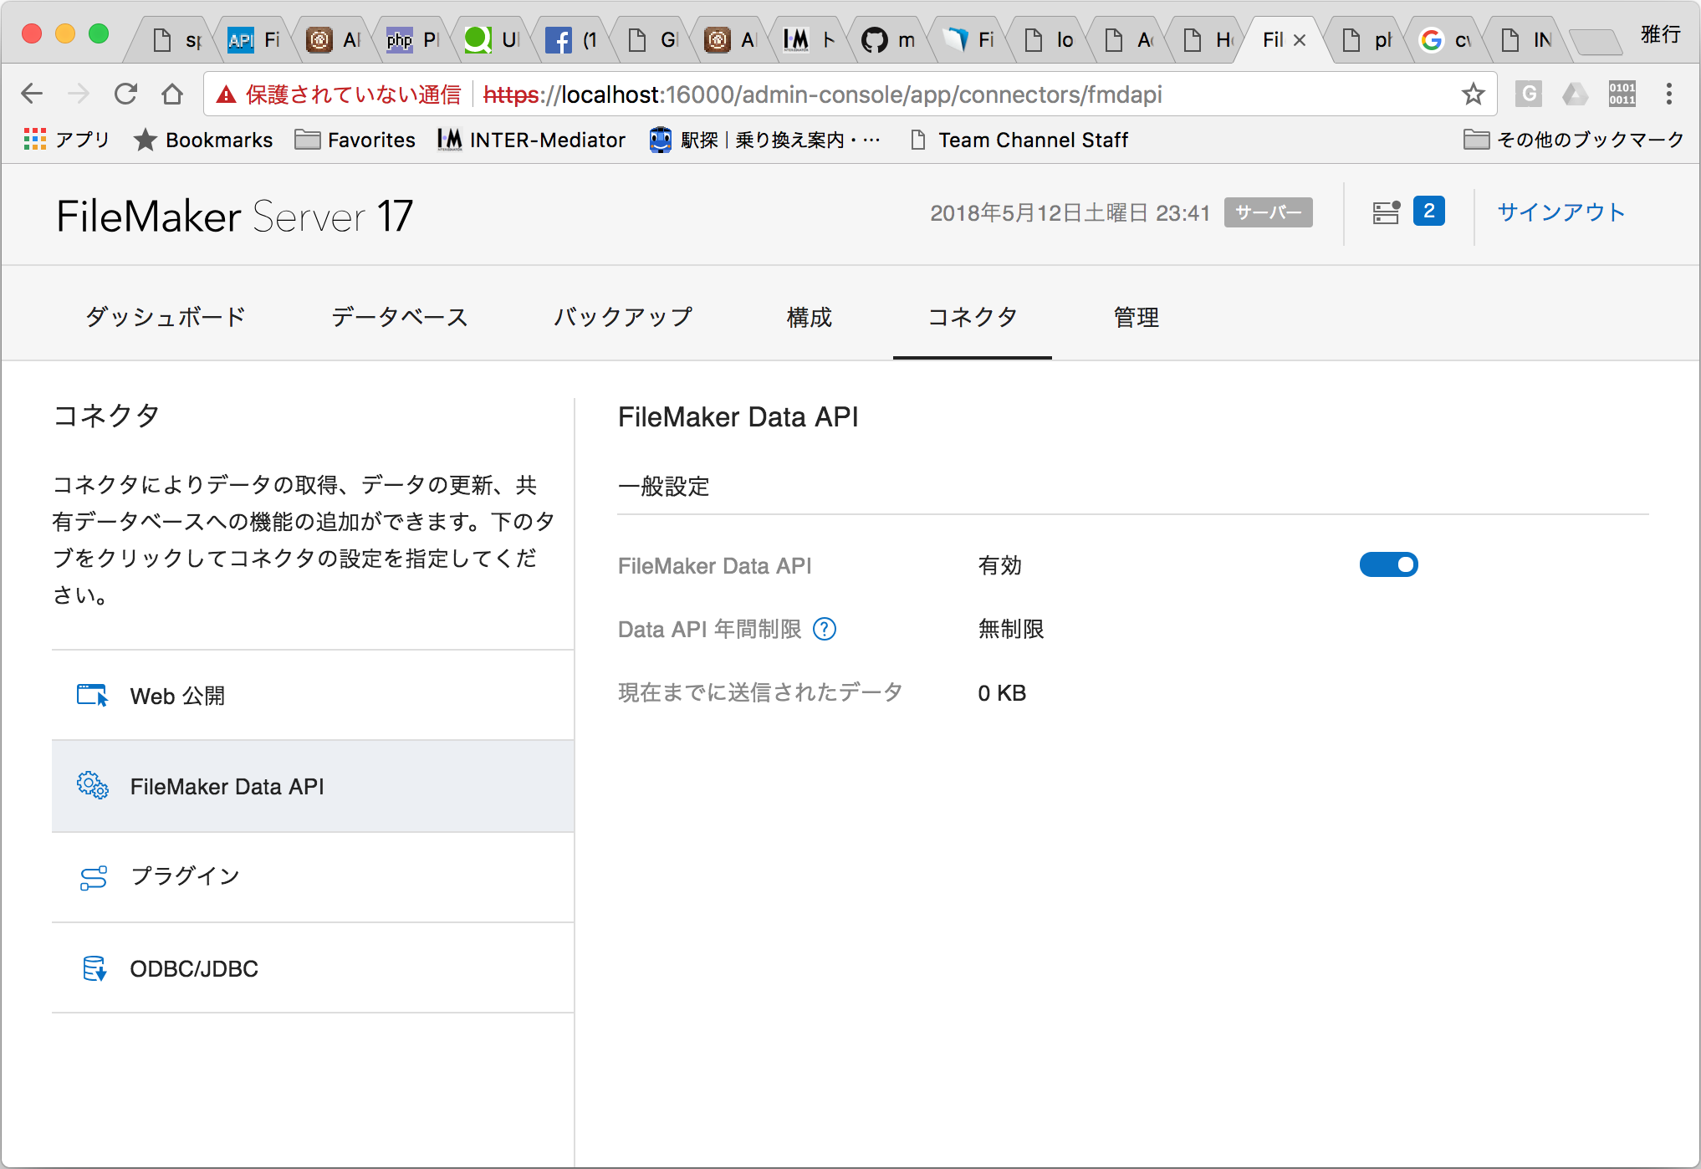Click the サインアウト link

pos(1561,212)
